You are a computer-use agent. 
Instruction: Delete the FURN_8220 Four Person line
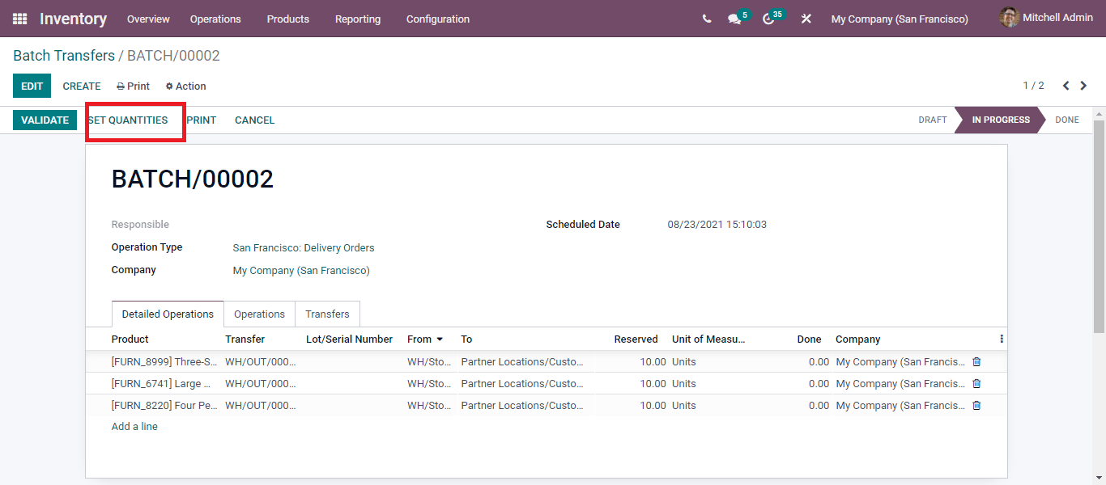click(x=976, y=405)
